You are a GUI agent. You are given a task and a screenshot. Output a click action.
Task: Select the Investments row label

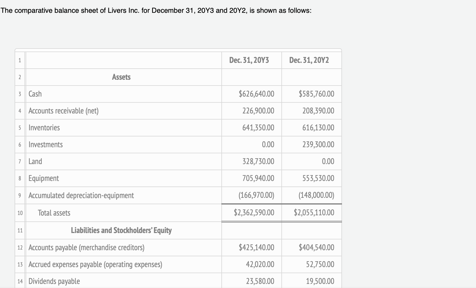pos(45,145)
